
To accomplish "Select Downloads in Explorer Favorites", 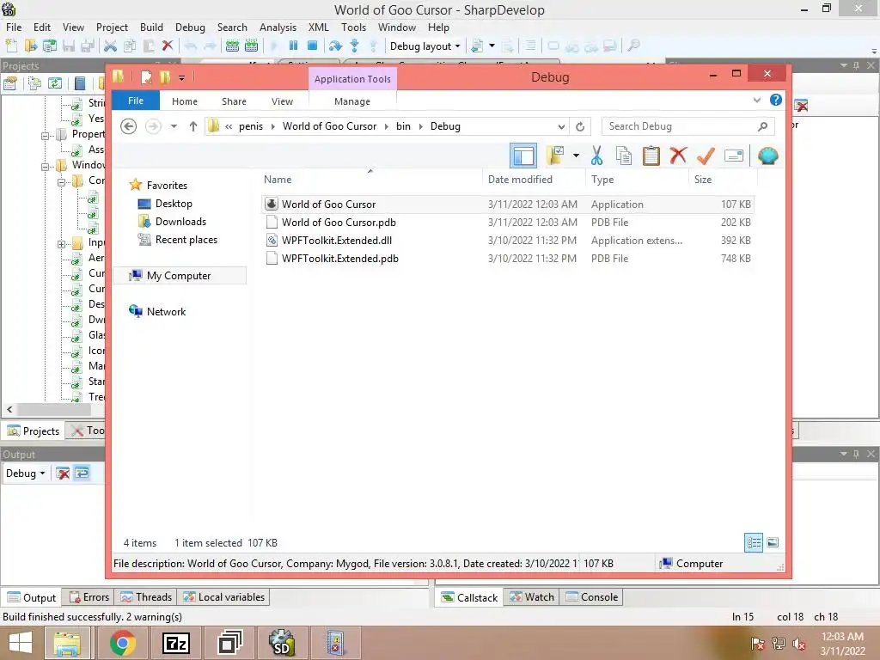I will 180,222.
